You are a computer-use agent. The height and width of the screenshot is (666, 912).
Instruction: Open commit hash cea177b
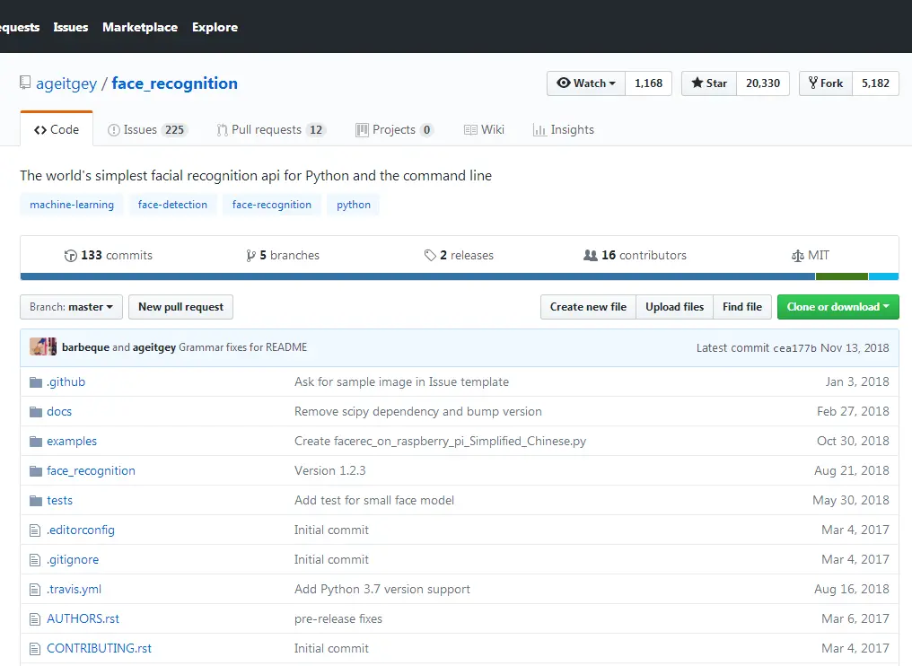[x=794, y=348]
